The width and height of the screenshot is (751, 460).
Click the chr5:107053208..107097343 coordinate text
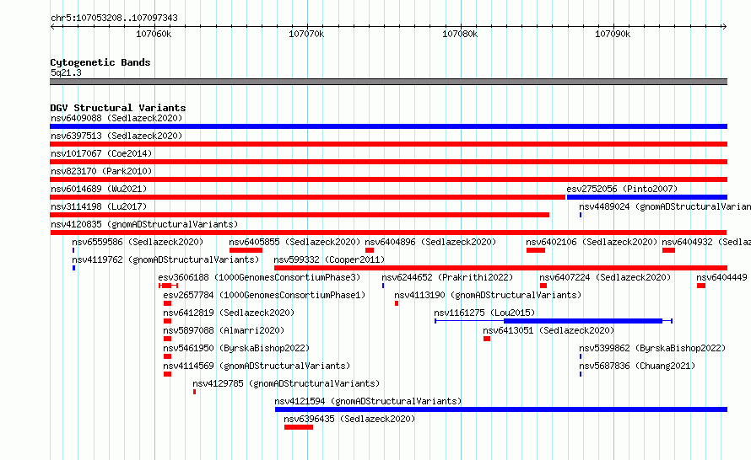[x=114, y=18]
